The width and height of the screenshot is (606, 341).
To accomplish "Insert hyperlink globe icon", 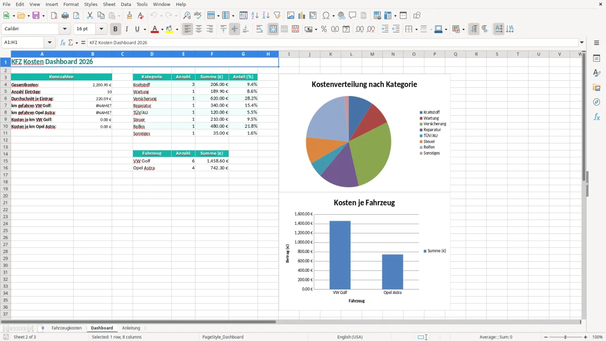I will click(x=341, y=16).
